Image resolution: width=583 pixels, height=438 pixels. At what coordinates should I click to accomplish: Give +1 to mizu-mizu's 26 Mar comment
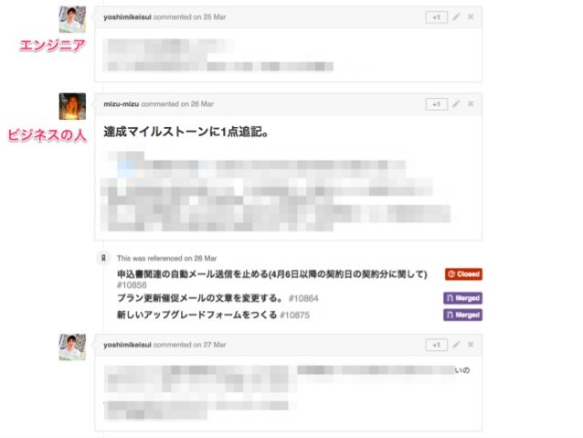pos(436,104)
